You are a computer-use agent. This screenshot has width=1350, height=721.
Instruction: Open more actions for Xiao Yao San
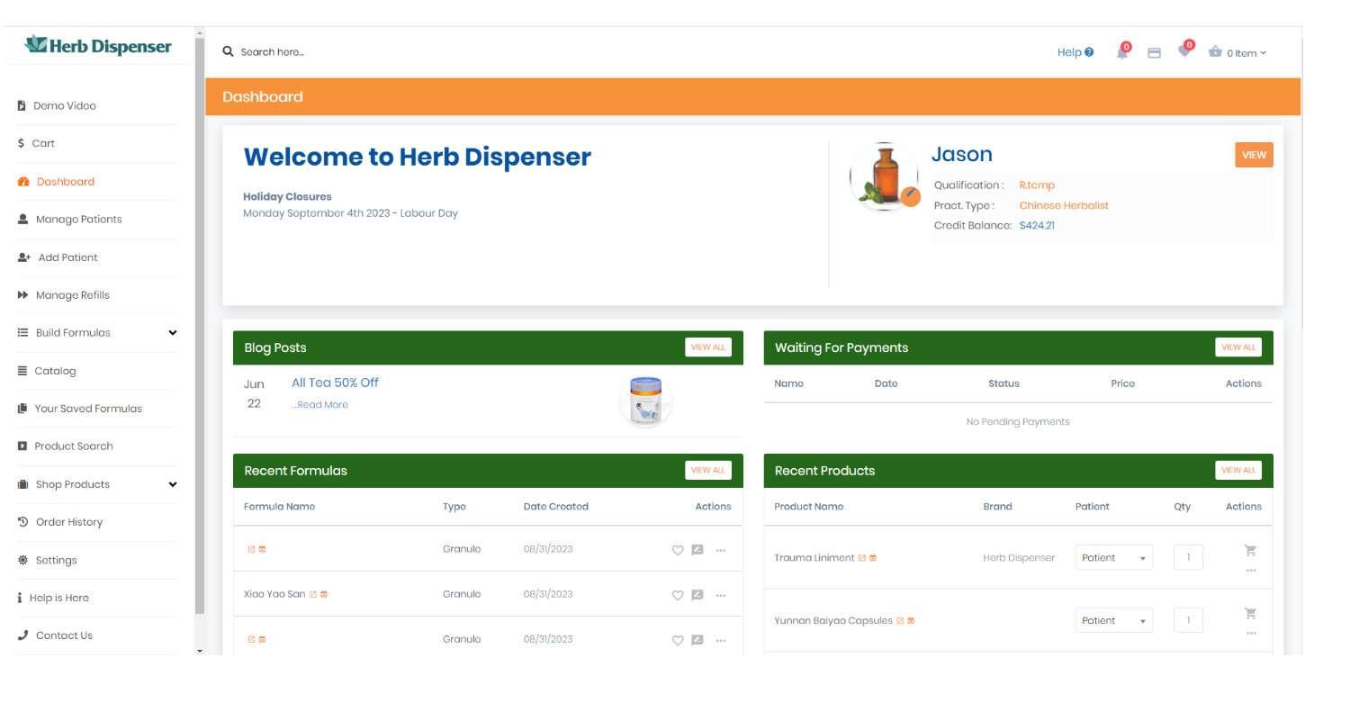(x=721, y=595)
